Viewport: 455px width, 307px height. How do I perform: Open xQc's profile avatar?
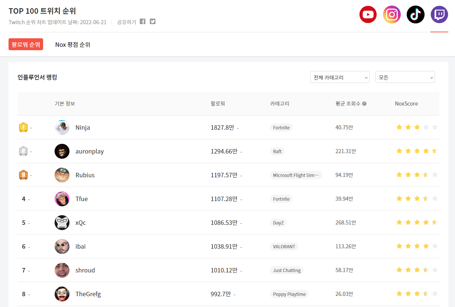coord(62,223)
